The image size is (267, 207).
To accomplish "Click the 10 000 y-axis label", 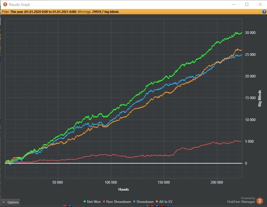I will [250, 120].
